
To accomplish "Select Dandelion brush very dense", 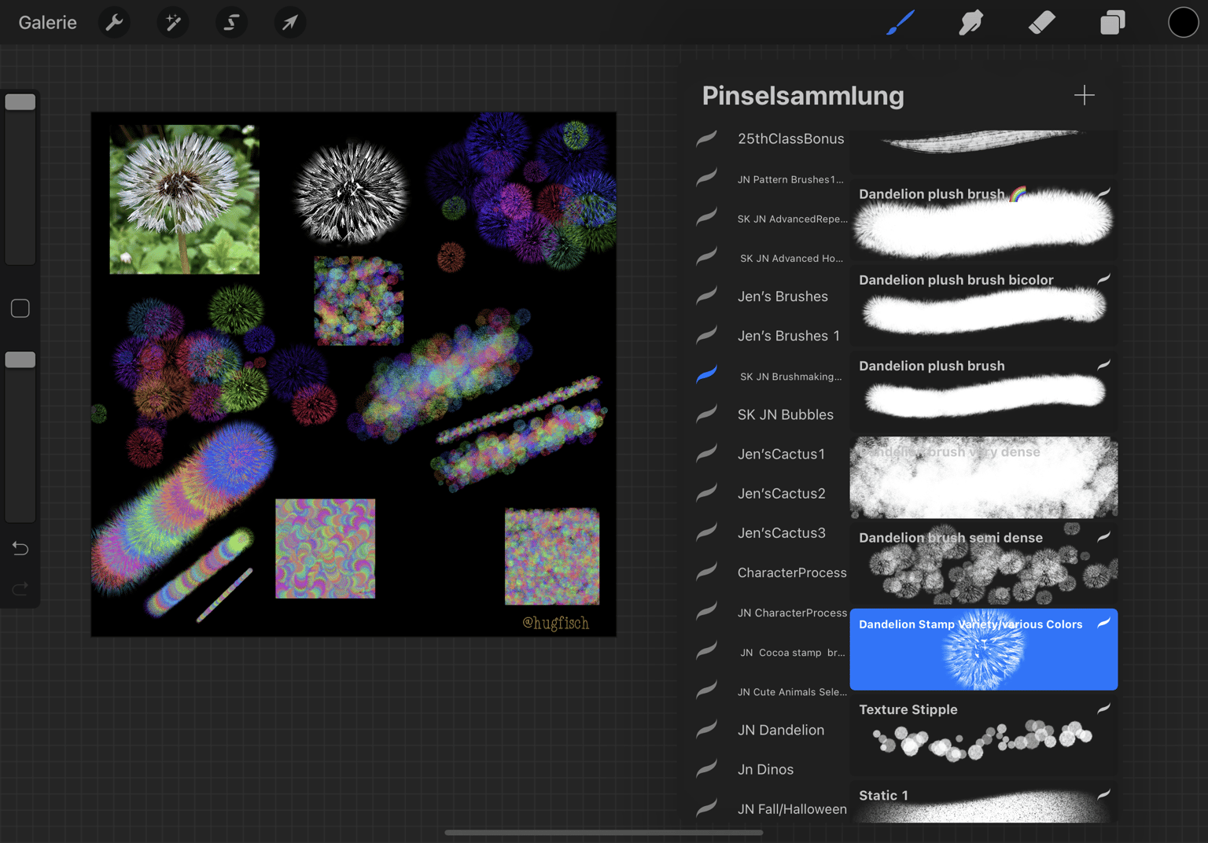I will 983,477.
